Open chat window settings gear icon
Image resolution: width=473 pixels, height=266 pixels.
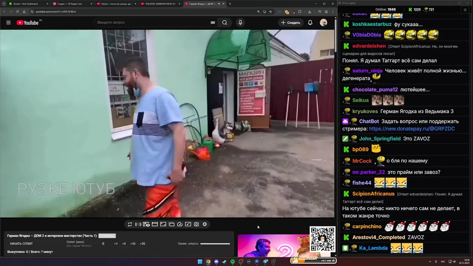[465, 10]
